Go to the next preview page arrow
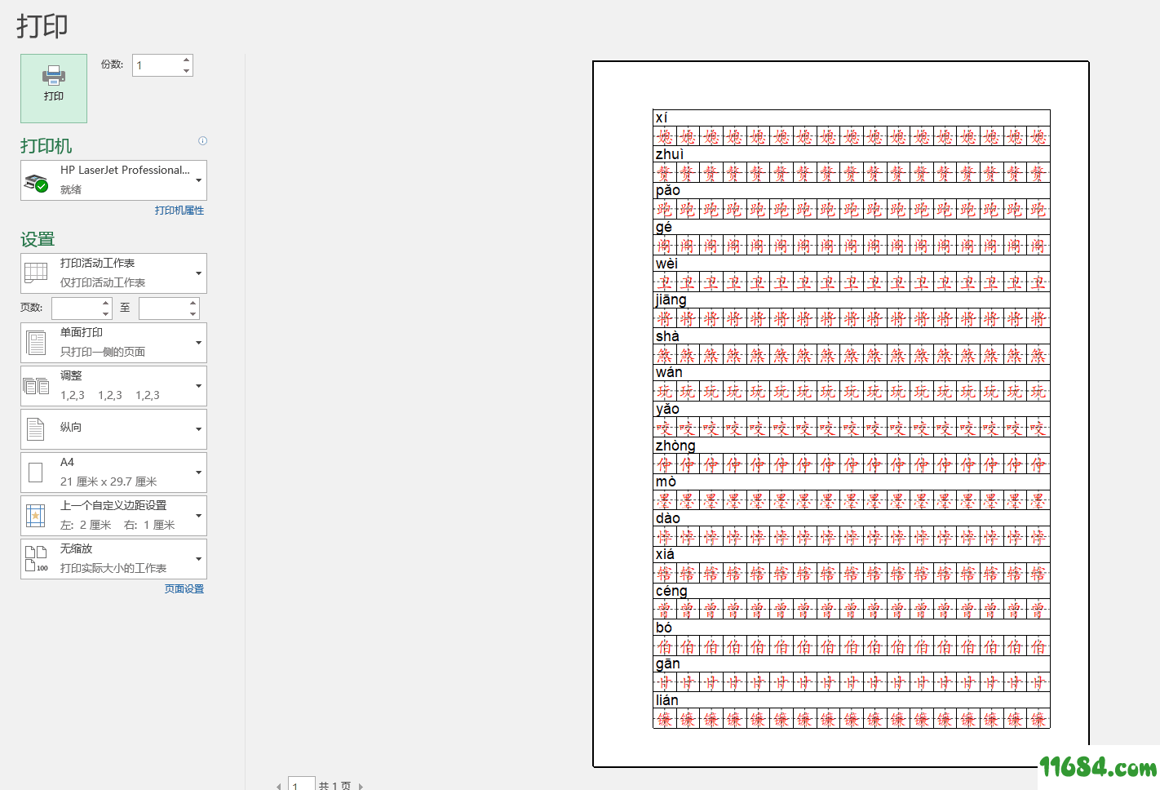Image resolution: width=1160 pixels, height=790 pixels. click(361, 786)
